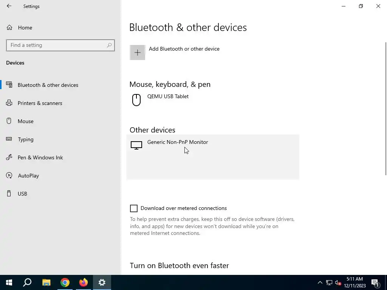Screen dimensions: 387x290
Task: Click the Home house icon
Action: tap(9, 27)
